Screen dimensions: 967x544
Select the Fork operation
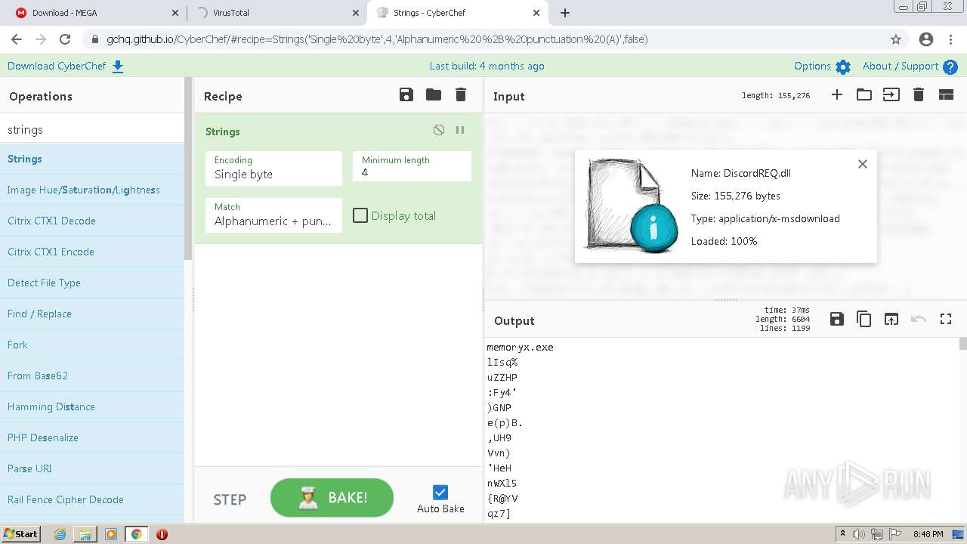click(x=92, y=345)
